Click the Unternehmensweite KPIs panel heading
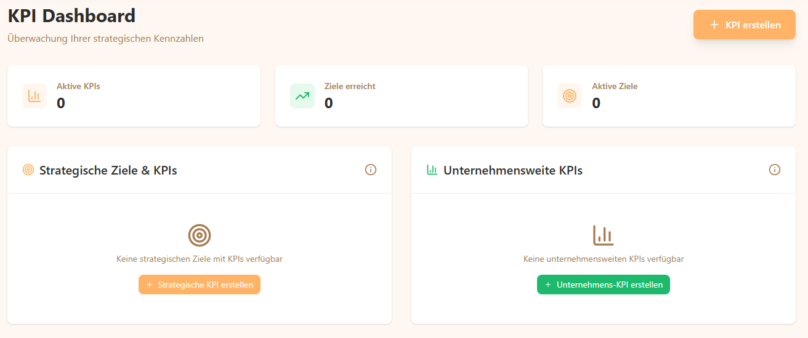This screenshot has width=808, height=338. (513, 170)
